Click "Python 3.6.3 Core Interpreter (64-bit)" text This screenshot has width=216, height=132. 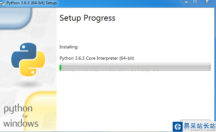[97, 58]
